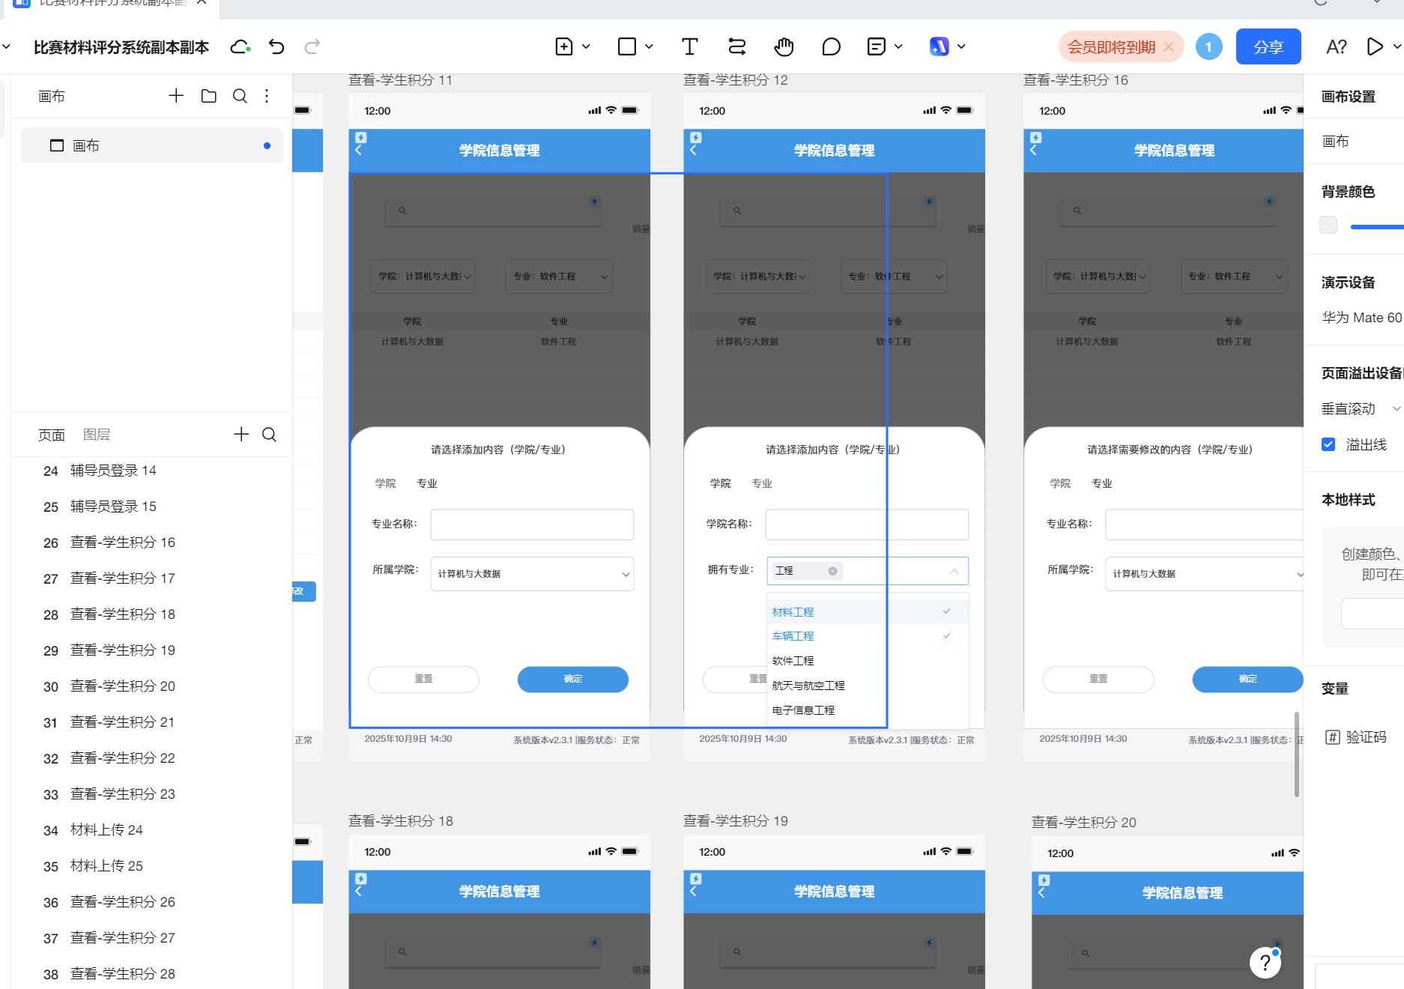Open sticky note tool dropdown arrow
Image resolution: width=1404 pixels, height=989 pixels.
click(898, 47)
